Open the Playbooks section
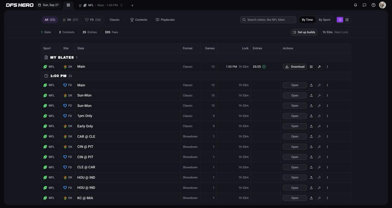Image resolution: width=392 pixels, height=208 pixels. [165, 20]
